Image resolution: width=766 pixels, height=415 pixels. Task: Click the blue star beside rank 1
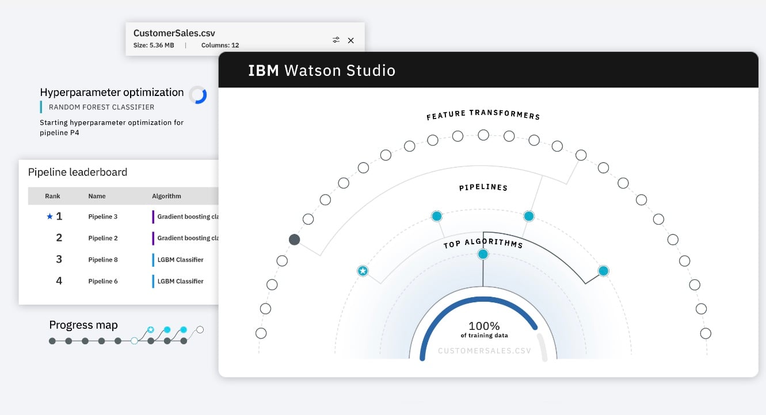(49, 217)
